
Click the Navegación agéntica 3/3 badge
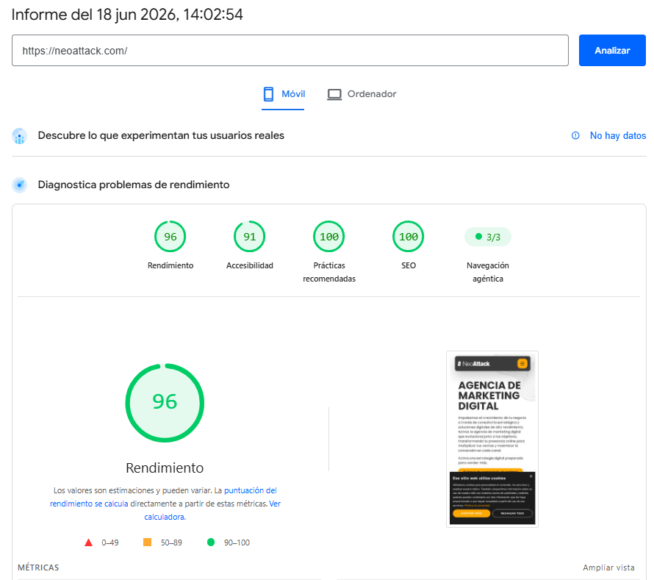pyautogui.click(x=488, y=237)
